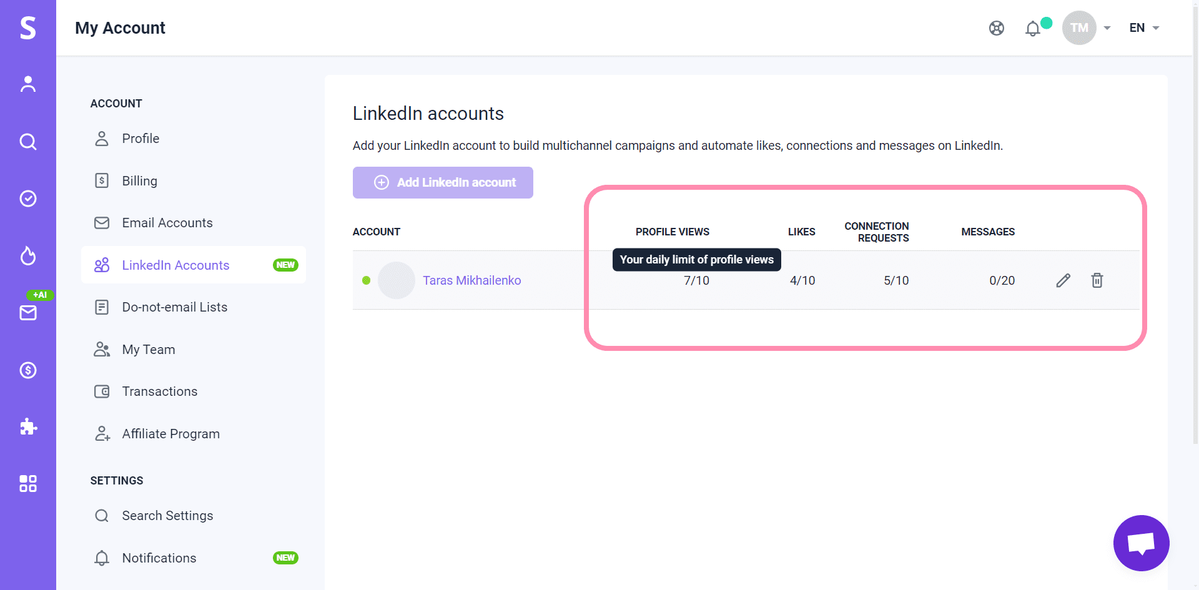
Task: Open the puzzle piece integrations icon
Action: [x=28, y=426]
